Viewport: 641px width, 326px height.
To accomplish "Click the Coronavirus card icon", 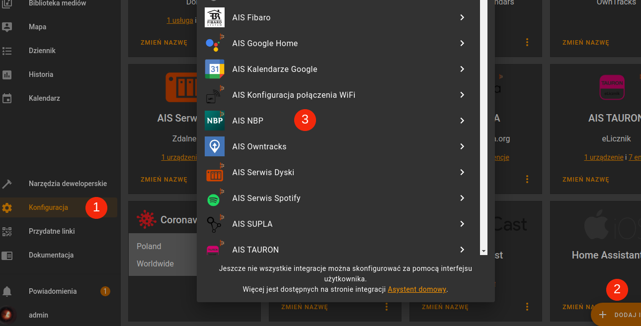I will tap(146, 219).
